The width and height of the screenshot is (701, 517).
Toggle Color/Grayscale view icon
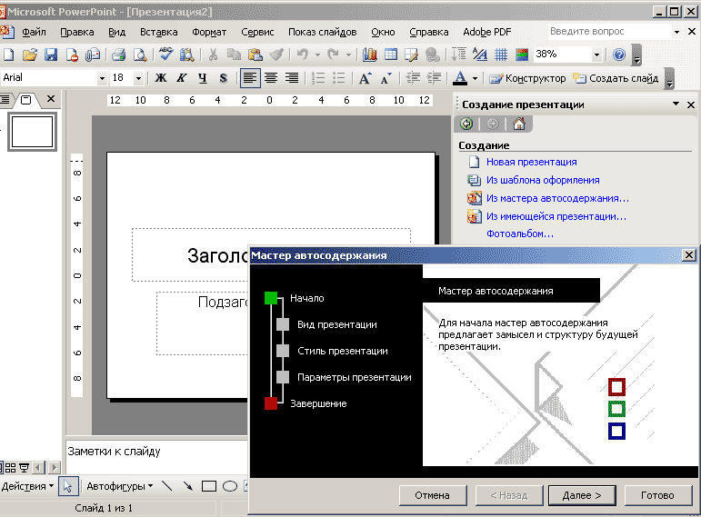tap(522, 55)
